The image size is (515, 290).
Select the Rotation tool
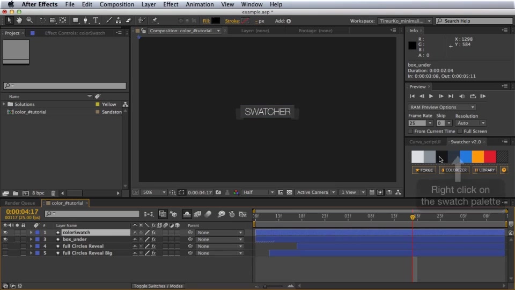(x=42, y=20)
